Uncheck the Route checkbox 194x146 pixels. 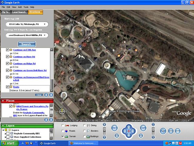point(7,87)
